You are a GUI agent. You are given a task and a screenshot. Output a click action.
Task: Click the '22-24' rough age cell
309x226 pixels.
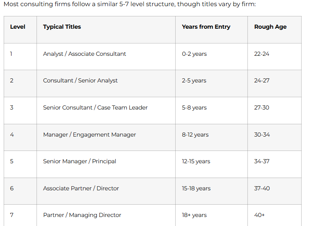[x=261, y=54]
